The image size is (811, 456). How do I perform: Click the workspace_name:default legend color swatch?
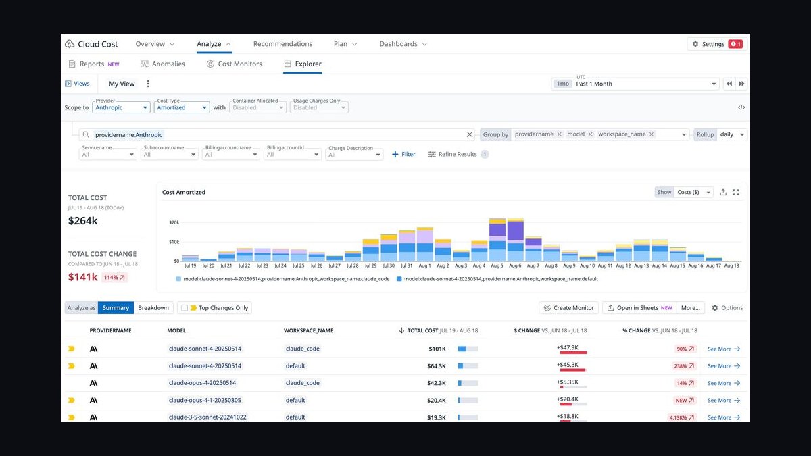(399, 278)
